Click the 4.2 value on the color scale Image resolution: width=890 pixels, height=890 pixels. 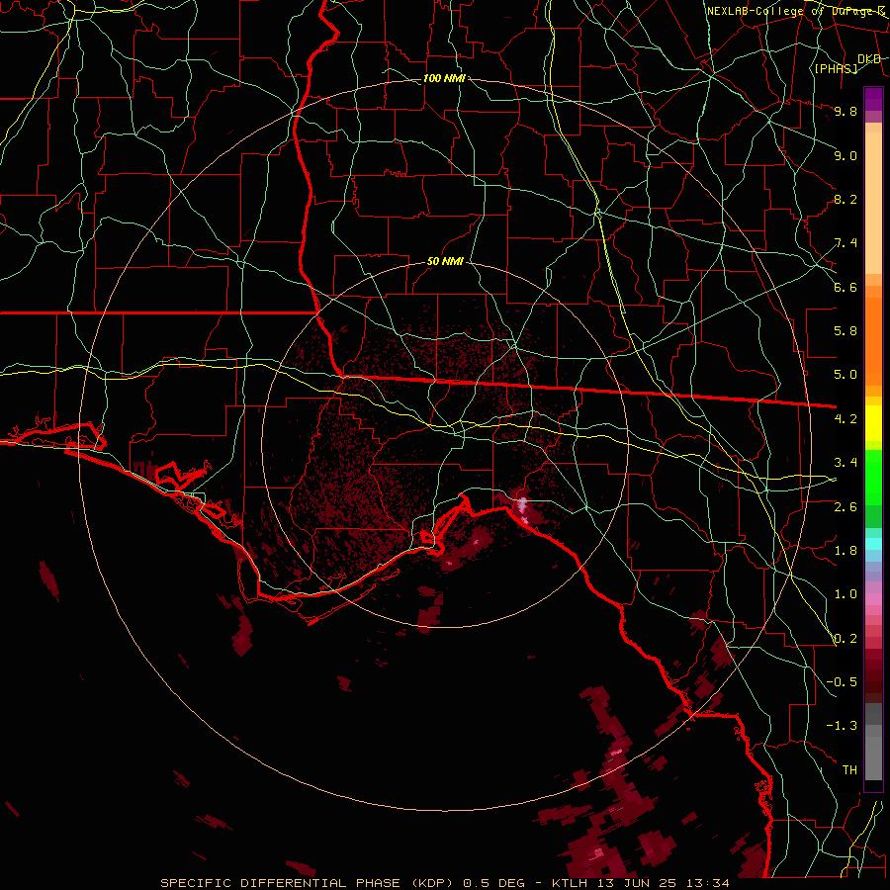click(x=845, y=419)
